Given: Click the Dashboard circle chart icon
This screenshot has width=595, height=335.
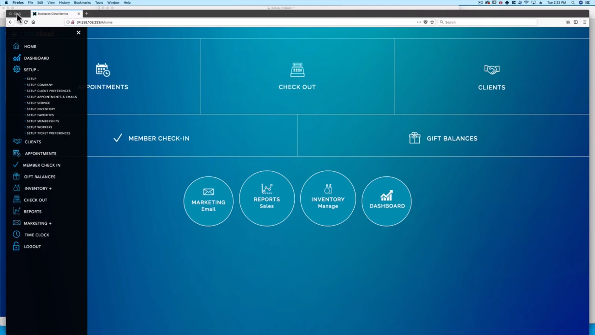Looking at the screenshot, I should tap(386, 195).
